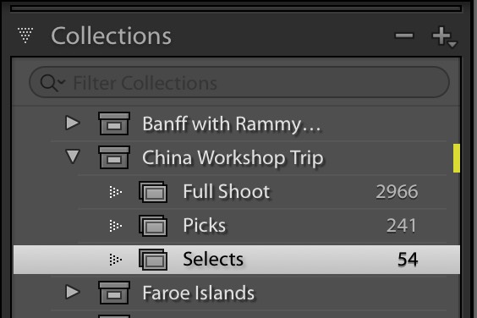Click the yellow color label on China Workshop Trip
This screenshot has height=318, width=477.
pos(457,158)
